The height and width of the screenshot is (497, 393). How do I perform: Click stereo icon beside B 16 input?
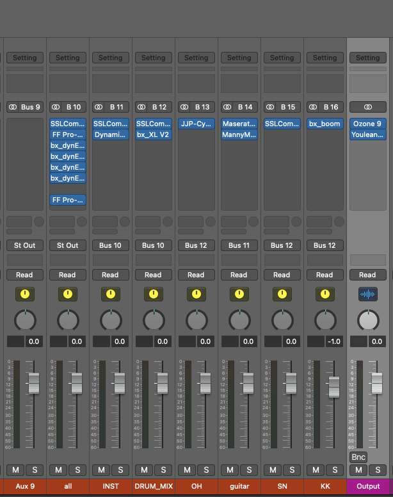click(313, 107)
